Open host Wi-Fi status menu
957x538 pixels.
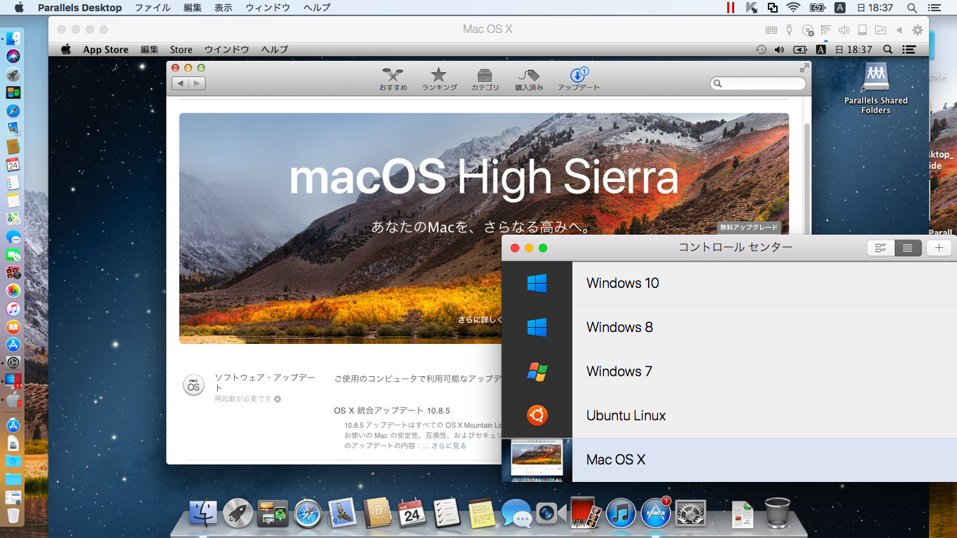pyautogui.click(x=793, y=8)
